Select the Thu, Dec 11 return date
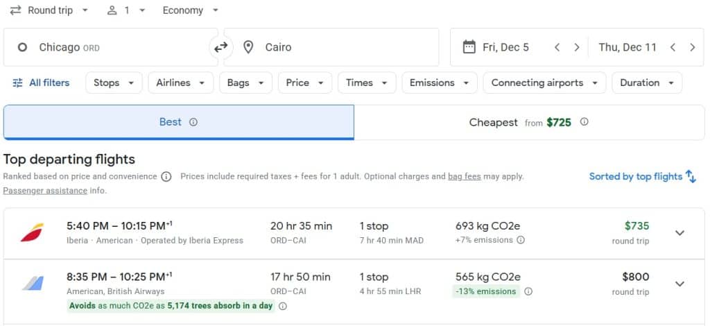 pyautogui.click(x=627, y=47)
